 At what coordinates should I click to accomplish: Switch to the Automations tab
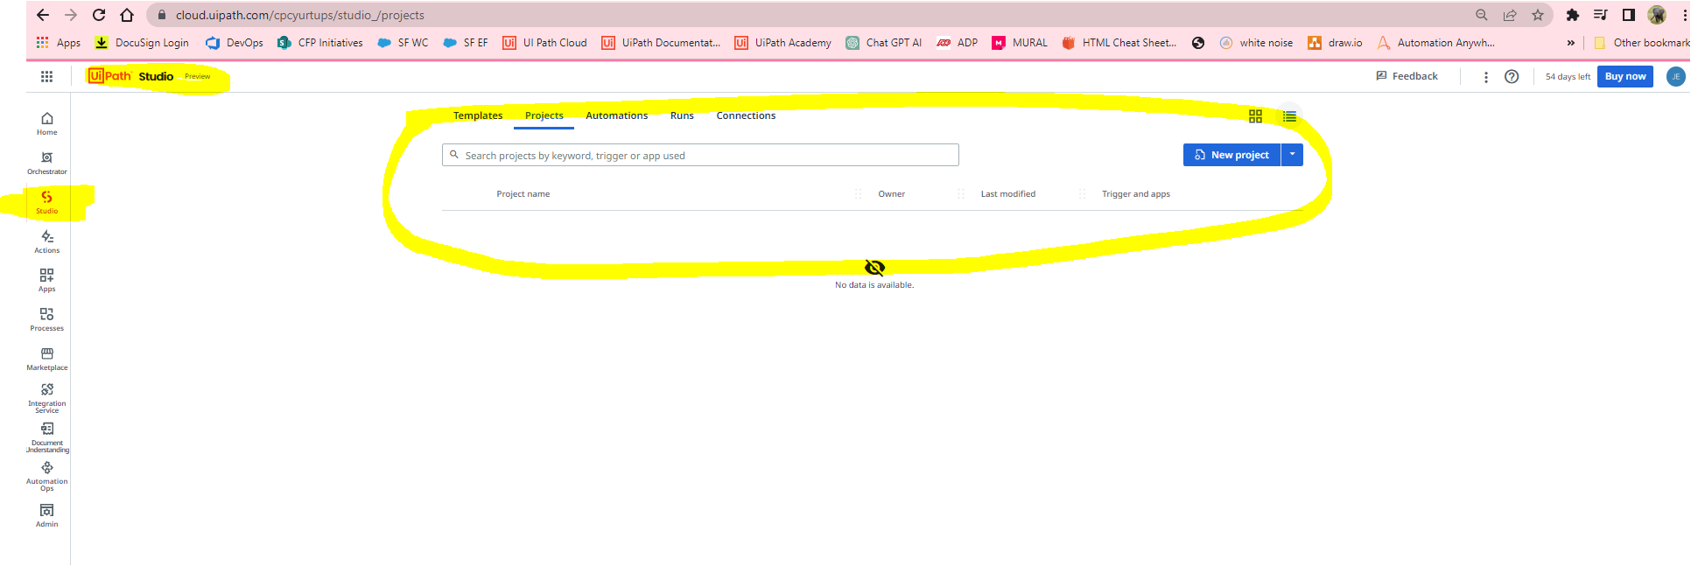617,115
